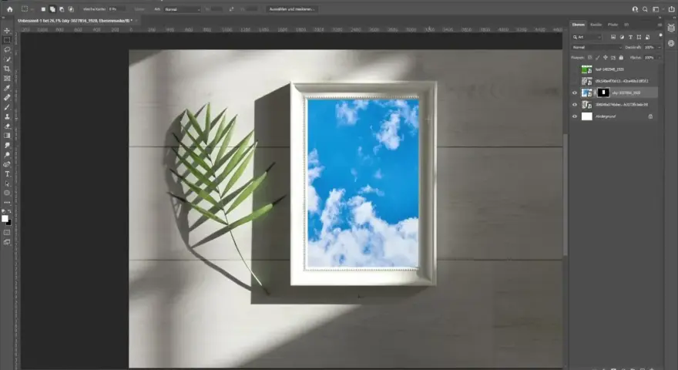Open the Art style dropdown in options bar

pyautogui.click(x=182, y=9)
